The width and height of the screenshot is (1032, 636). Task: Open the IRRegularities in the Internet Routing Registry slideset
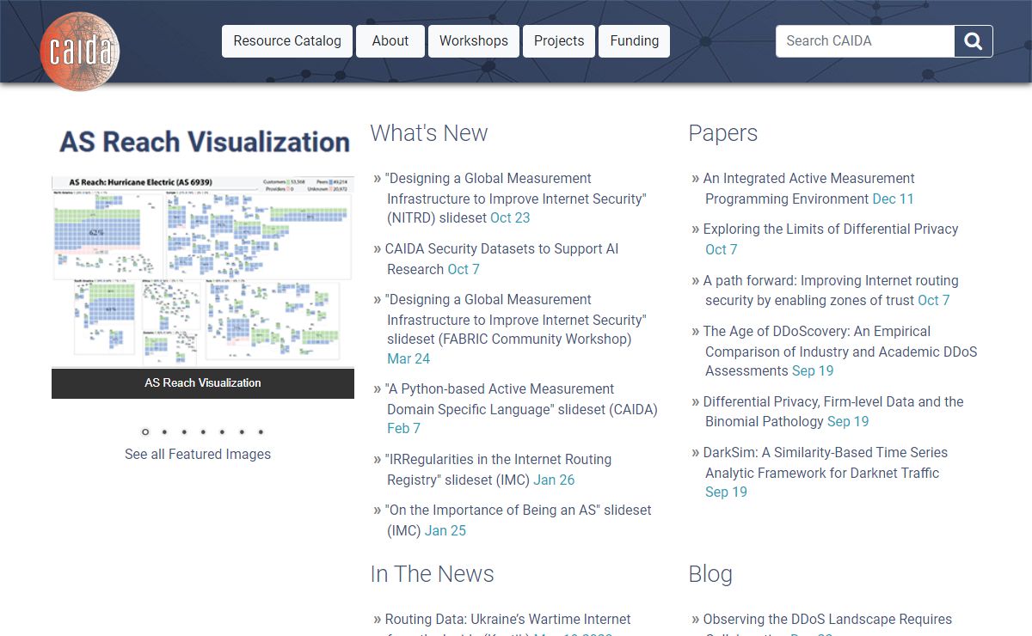498,469
